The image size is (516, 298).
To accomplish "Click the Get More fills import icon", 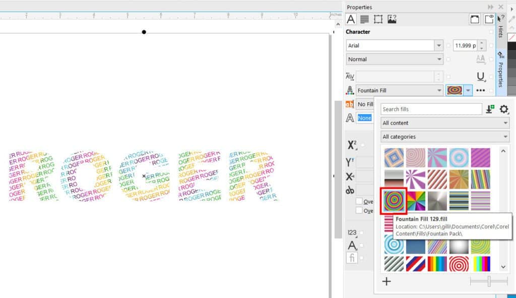I will [x=489, y=109].
